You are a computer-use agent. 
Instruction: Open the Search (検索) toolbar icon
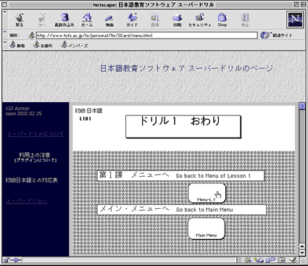click(x=109, y=20)
